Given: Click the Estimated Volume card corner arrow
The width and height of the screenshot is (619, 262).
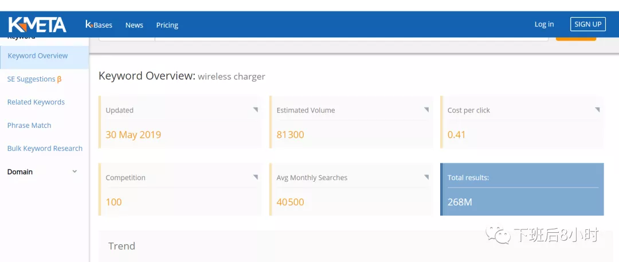Looking at the screenshot, I should (426, 110).
